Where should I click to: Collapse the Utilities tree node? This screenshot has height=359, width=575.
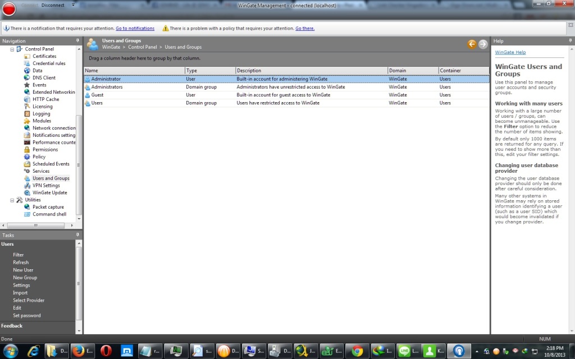pos(12,200)
